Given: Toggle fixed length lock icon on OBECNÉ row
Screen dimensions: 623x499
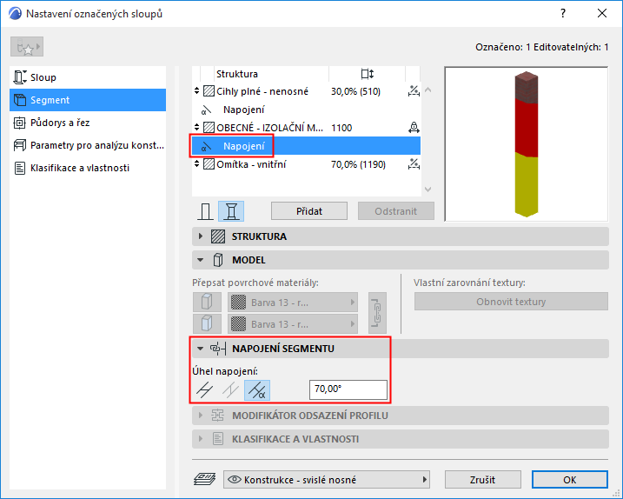Looking at the screenshot, I should (414, 128).
